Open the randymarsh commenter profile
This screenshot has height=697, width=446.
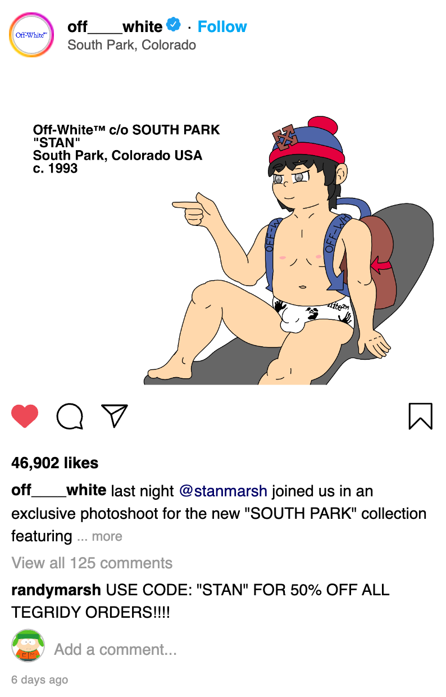56,590
